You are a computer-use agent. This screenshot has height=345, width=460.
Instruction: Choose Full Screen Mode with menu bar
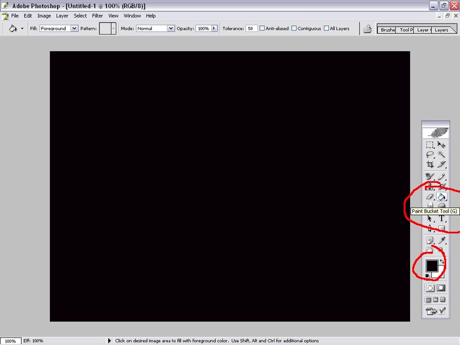coord(436,300)
